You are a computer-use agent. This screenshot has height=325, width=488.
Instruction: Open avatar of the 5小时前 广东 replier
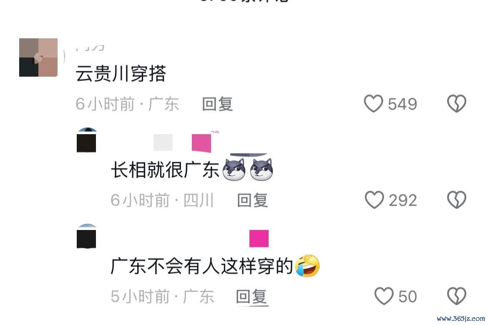tap(86, 236)
